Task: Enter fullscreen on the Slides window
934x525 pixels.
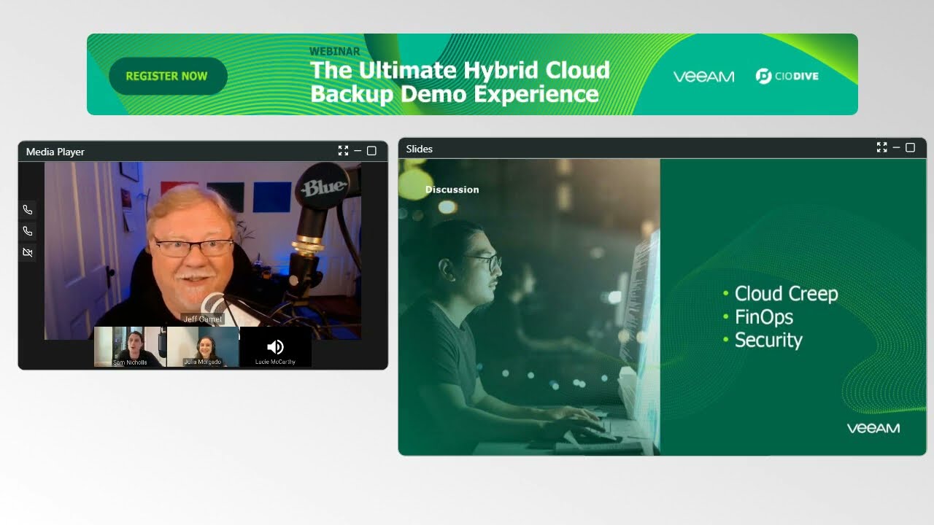Action: (881, 147)
